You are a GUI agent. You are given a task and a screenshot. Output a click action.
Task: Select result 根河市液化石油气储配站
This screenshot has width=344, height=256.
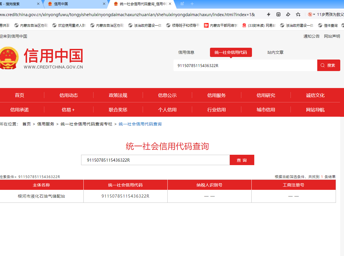point(41,196)
